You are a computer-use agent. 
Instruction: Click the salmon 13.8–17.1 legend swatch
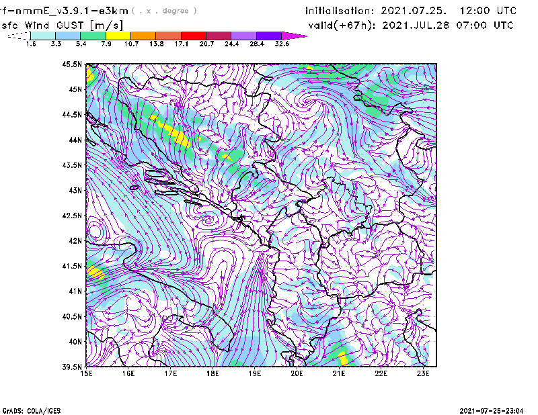(x=169, y=36)
